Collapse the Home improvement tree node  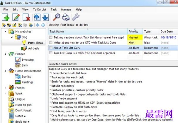click(5, 71)
